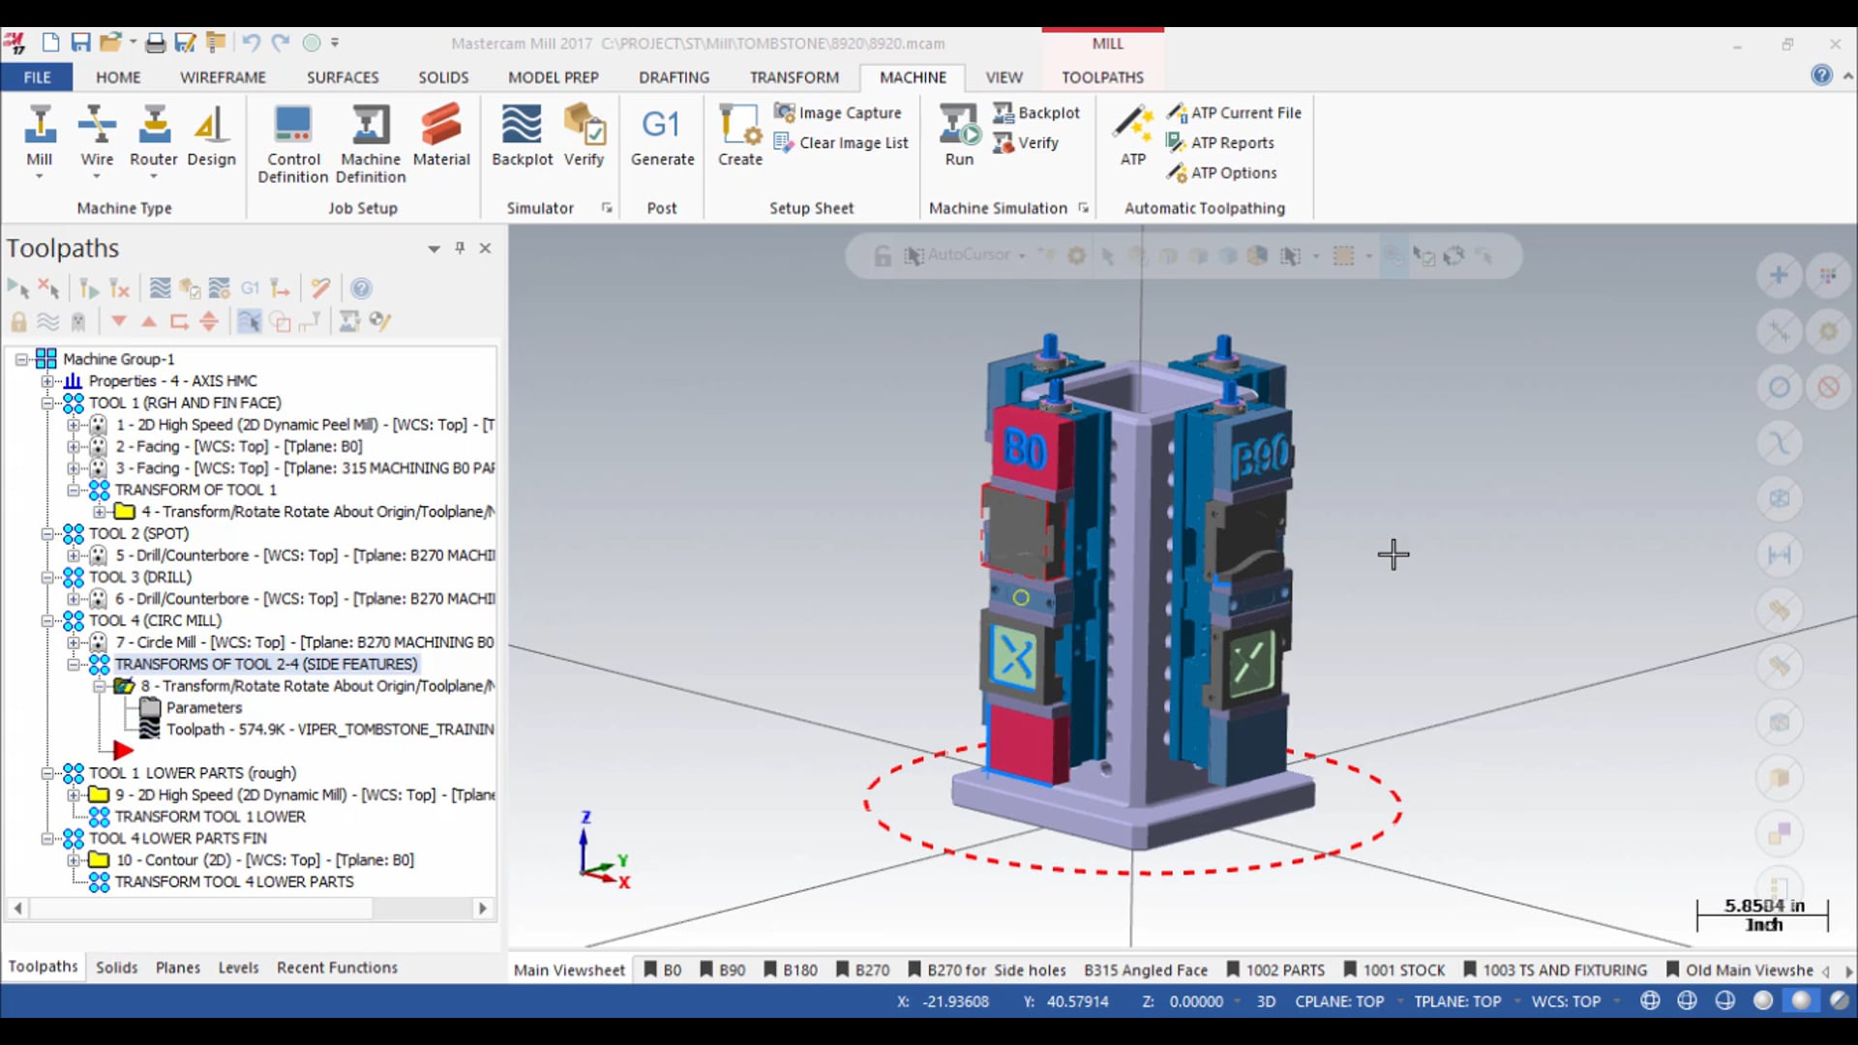
Task: Switch to the TOOLPATHS ribbon tab
Action: [1102, 77]
